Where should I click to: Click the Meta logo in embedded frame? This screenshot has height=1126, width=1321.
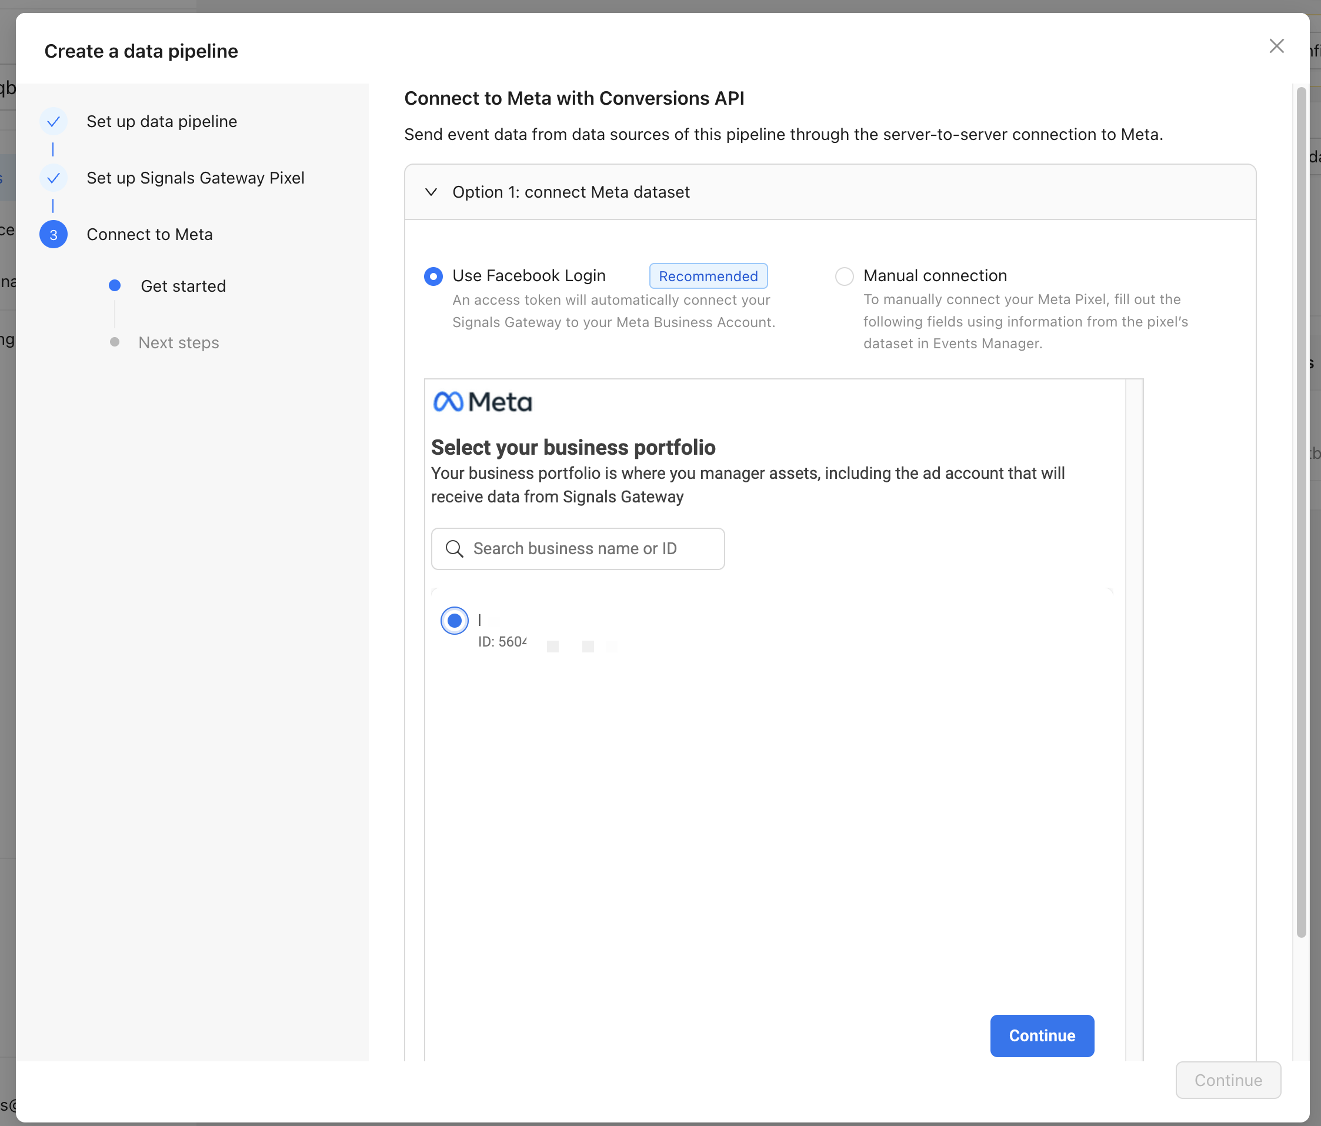(482, 402)
